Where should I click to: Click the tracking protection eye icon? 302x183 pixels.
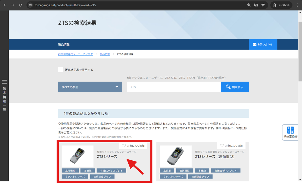[x=256, y=5]
